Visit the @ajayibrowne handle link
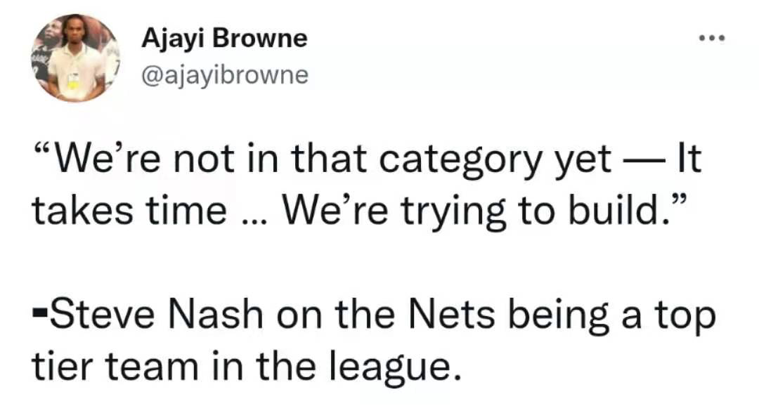 click(x=225, y=74)
